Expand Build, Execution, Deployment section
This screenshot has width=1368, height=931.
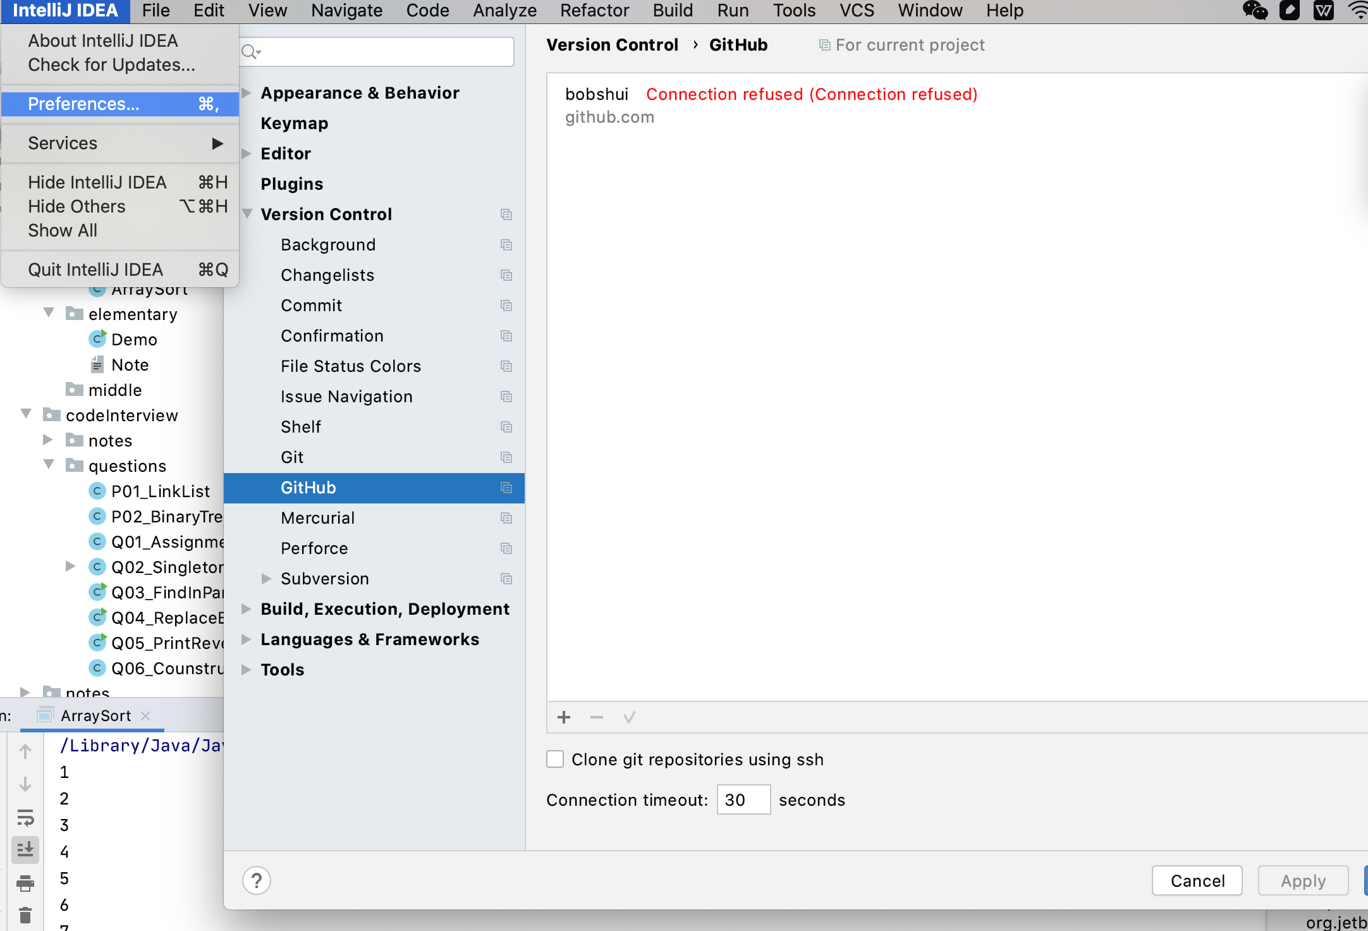tap(247, 609)
